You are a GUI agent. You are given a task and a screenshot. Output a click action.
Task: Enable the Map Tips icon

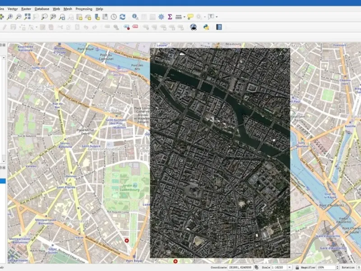(x=190, y=17)
